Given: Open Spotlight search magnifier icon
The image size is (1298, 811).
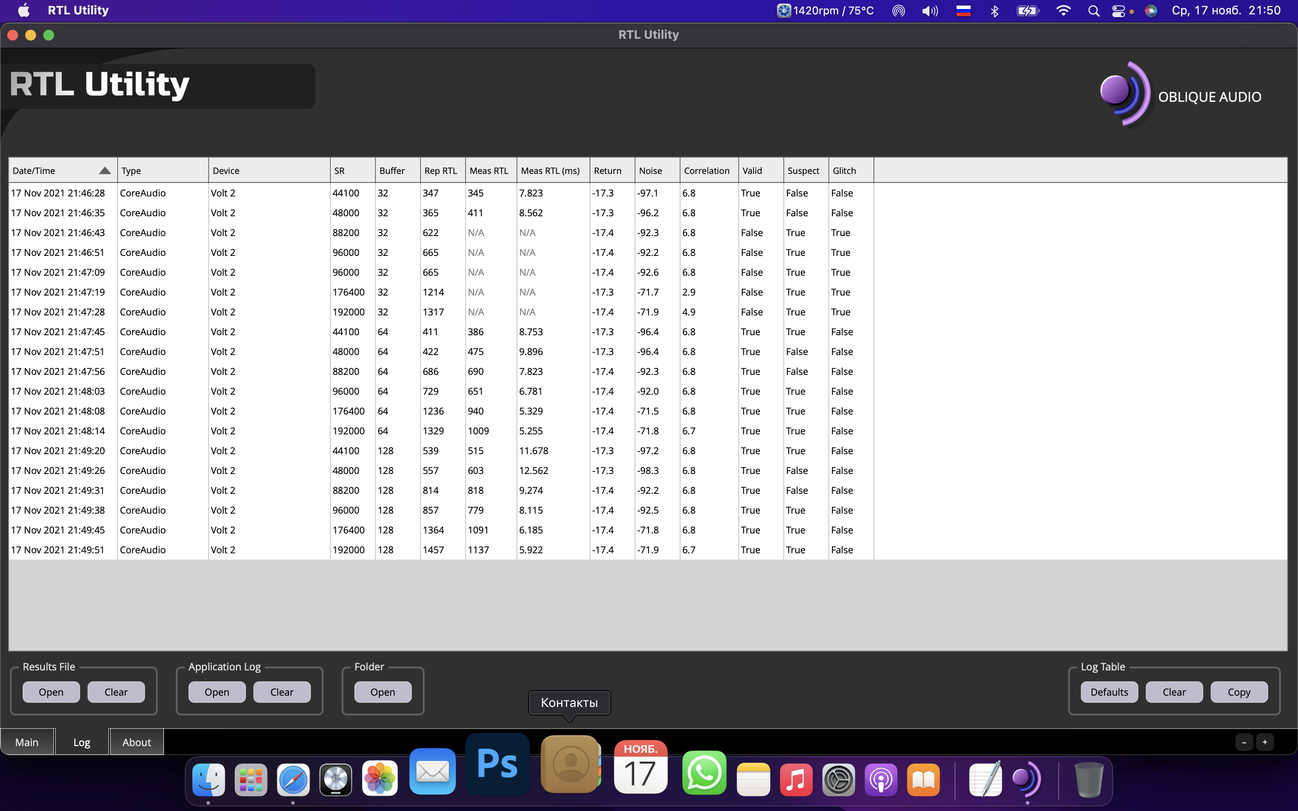Looking at the screenshot, I should click(x=1093, y=11).
